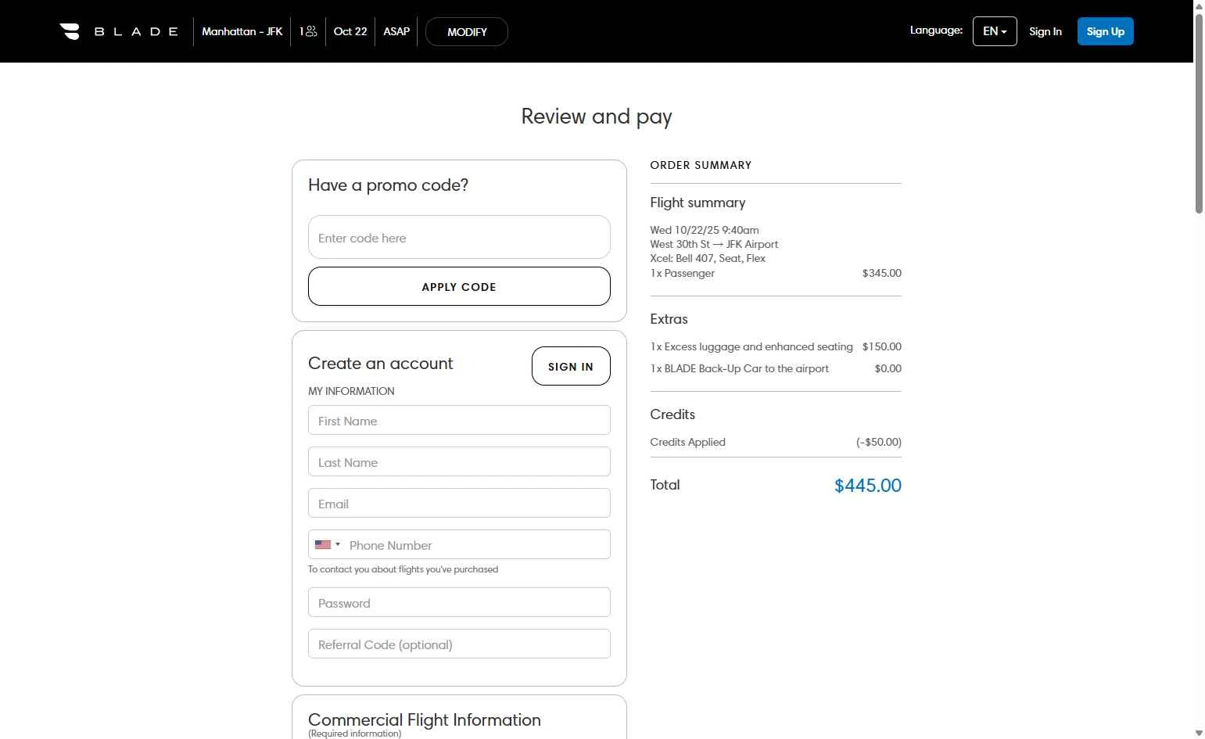
Task: Click the Manhattan - JFK route in header
Action: (x=242, y=31)
